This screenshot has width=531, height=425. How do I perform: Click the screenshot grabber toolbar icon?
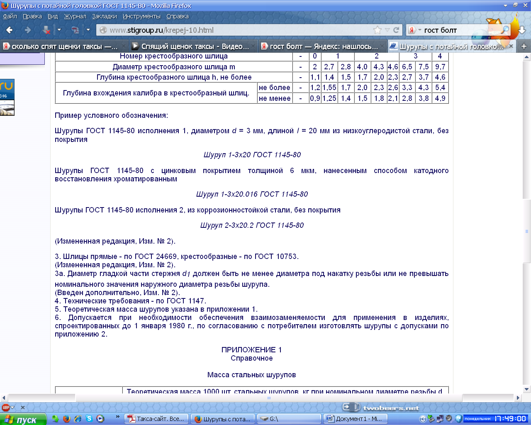tap(76, 30)
